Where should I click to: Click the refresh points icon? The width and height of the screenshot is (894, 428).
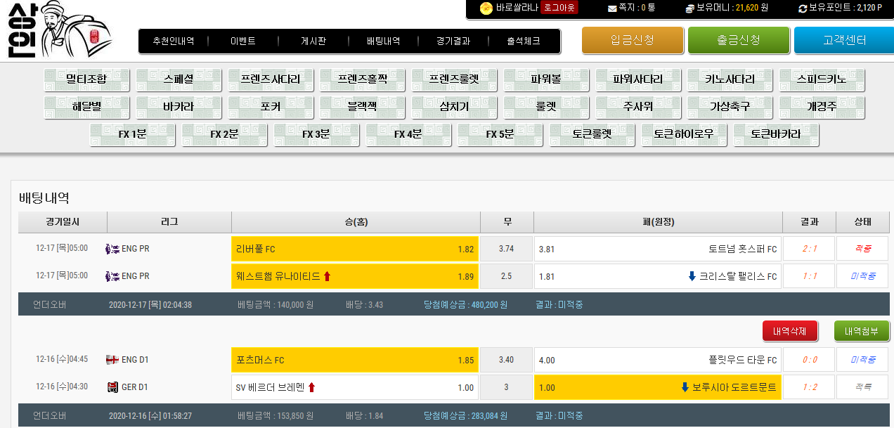pyautogui.click(x=803, y=8)
